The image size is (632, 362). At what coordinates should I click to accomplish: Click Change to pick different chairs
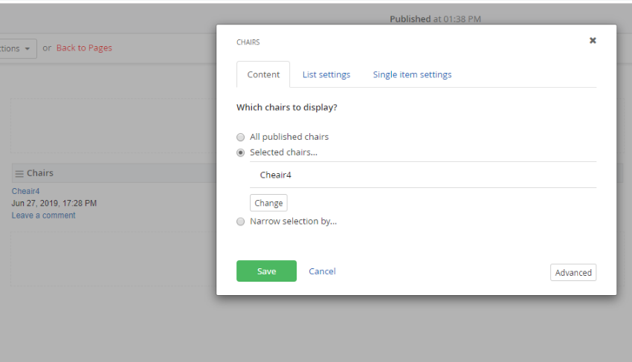click(x=268, y=203)
